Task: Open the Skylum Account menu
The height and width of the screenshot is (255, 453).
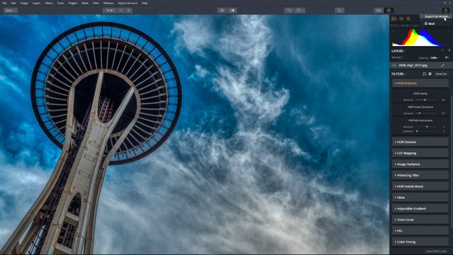Action: point(127,3)
